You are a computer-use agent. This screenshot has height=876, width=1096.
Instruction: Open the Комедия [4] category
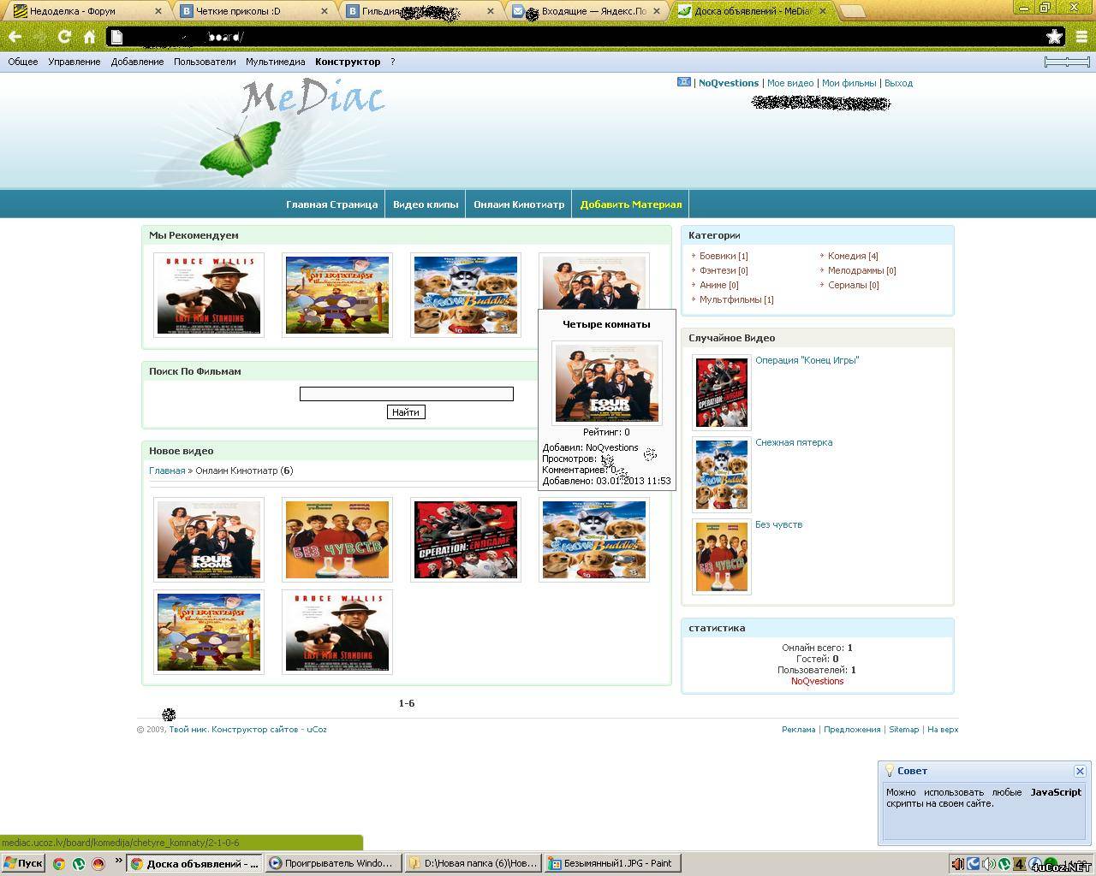[x=853, y=256]
